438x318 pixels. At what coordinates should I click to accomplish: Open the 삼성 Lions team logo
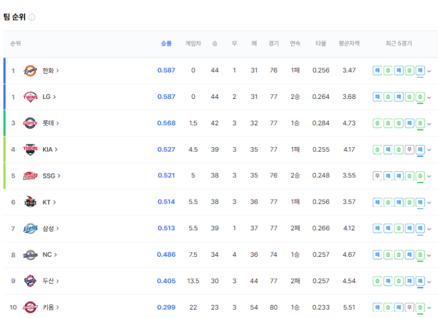30,228
